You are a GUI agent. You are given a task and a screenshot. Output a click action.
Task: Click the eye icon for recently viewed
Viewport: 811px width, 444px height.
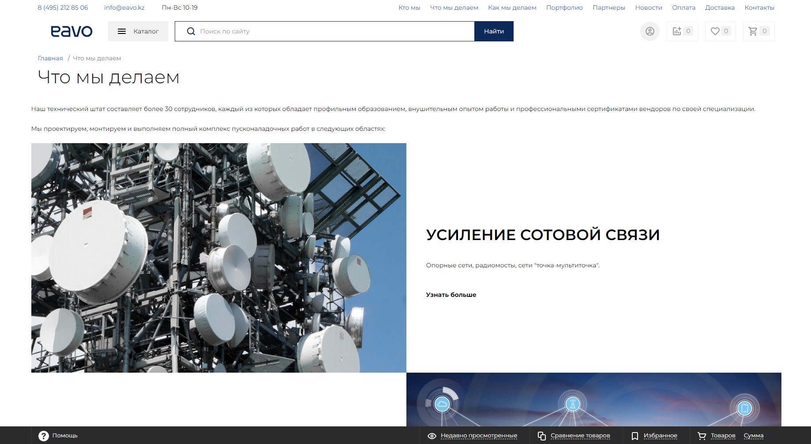(432, 436)
